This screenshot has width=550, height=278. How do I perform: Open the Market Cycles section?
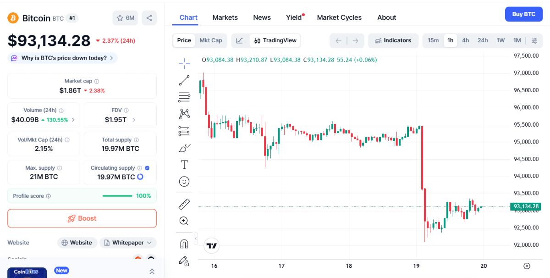point(339,17)
